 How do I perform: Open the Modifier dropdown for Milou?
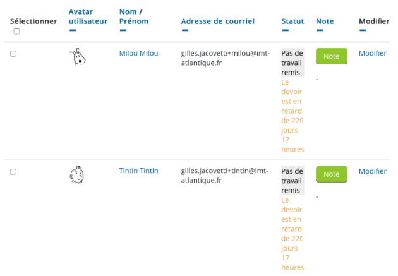tap(373, 53)
